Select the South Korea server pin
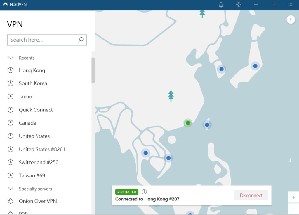This screenshot has width=299, height=215. 221,69
